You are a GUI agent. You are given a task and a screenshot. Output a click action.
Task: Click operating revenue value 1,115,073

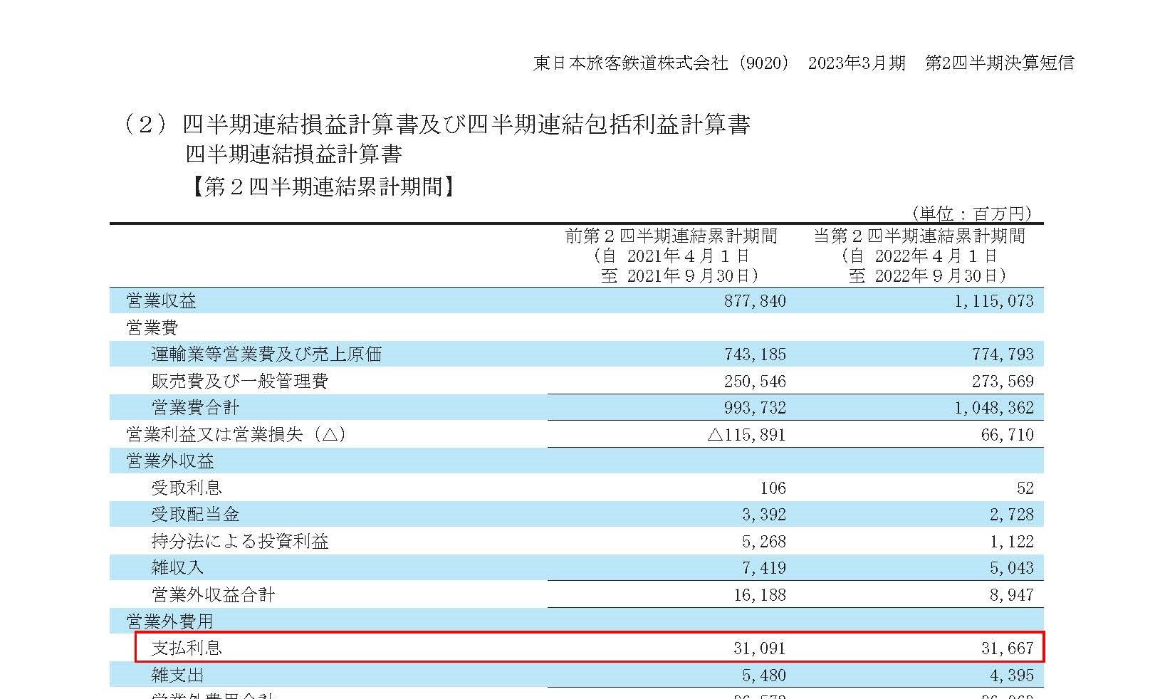(993, 301)
